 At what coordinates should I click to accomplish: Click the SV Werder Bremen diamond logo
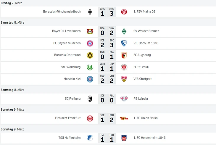pyautogui.click(x=124, y=31)
